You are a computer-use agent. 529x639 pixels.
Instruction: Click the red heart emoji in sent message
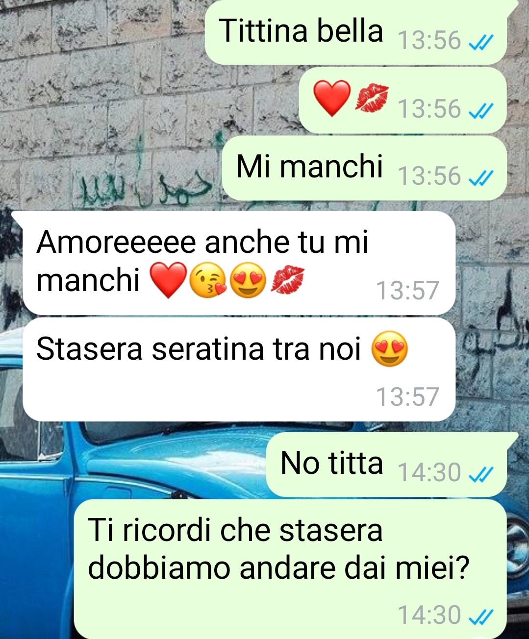[x=332, y=98]
